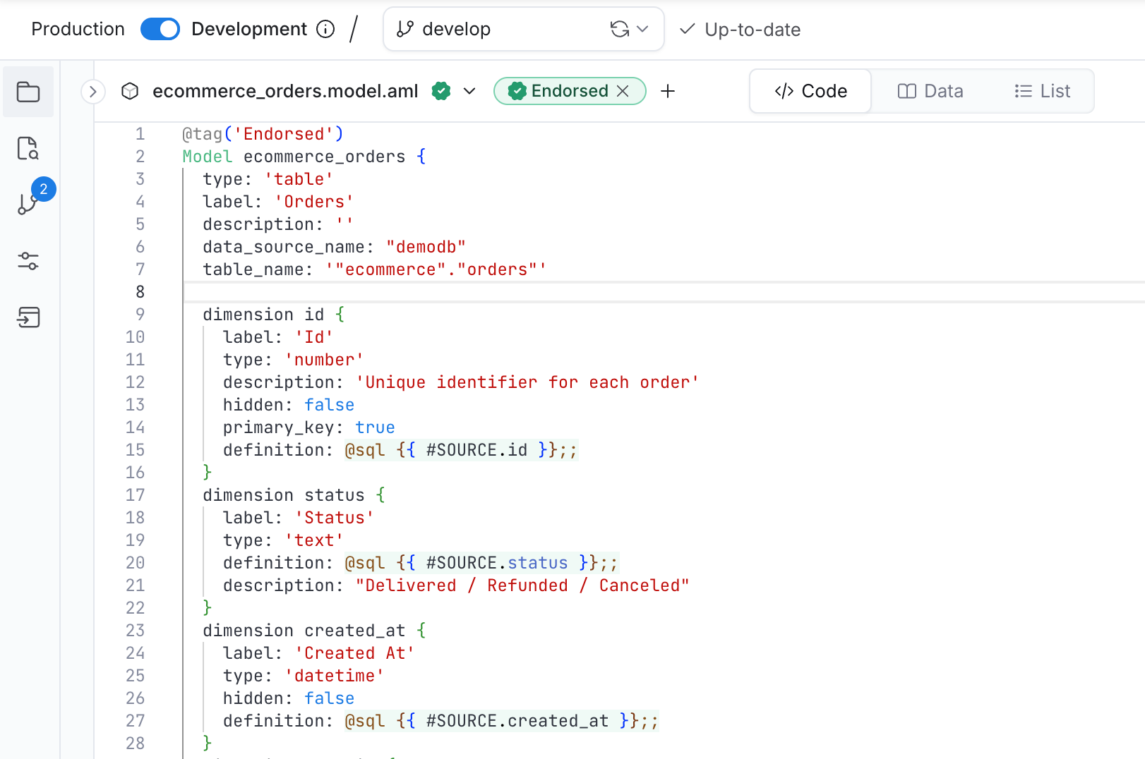Click the label 'Orders' line
The width and height of the screenshot is (1145, 759).
[278, 202]
